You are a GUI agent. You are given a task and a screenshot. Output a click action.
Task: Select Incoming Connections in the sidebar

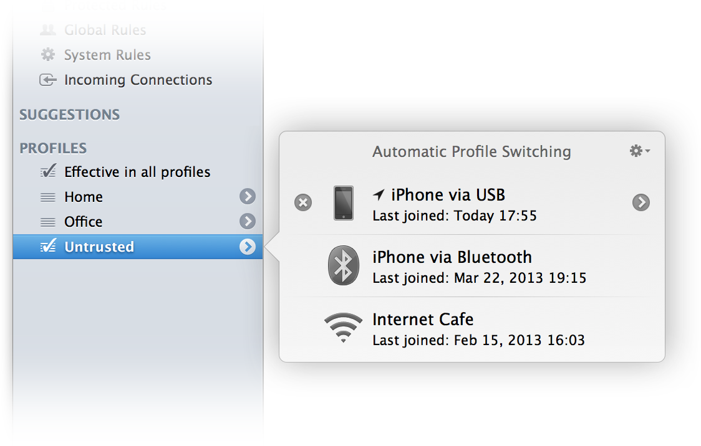(x=138, y=80)
